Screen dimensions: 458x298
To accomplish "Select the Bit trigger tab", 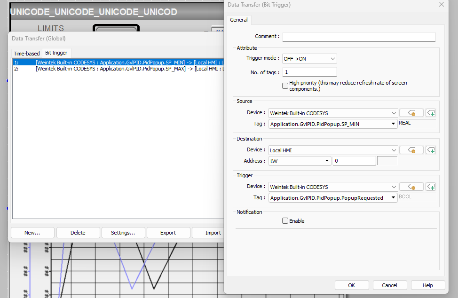I will pyautogui.click(x=56, y=53).
